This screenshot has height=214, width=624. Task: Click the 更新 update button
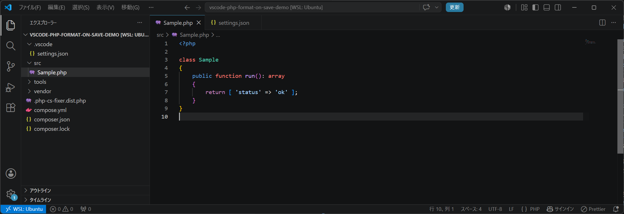pos(454,7)
